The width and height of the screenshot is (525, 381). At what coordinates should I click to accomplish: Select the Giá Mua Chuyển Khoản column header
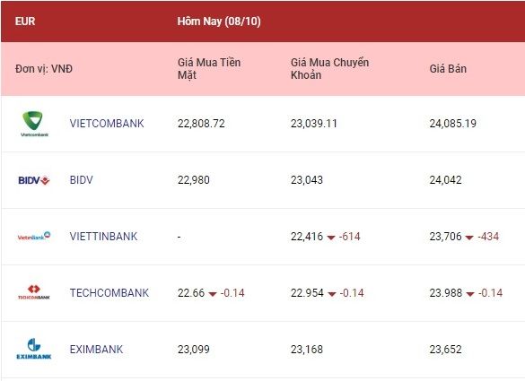pyautogui.click(x=329, y=68)
